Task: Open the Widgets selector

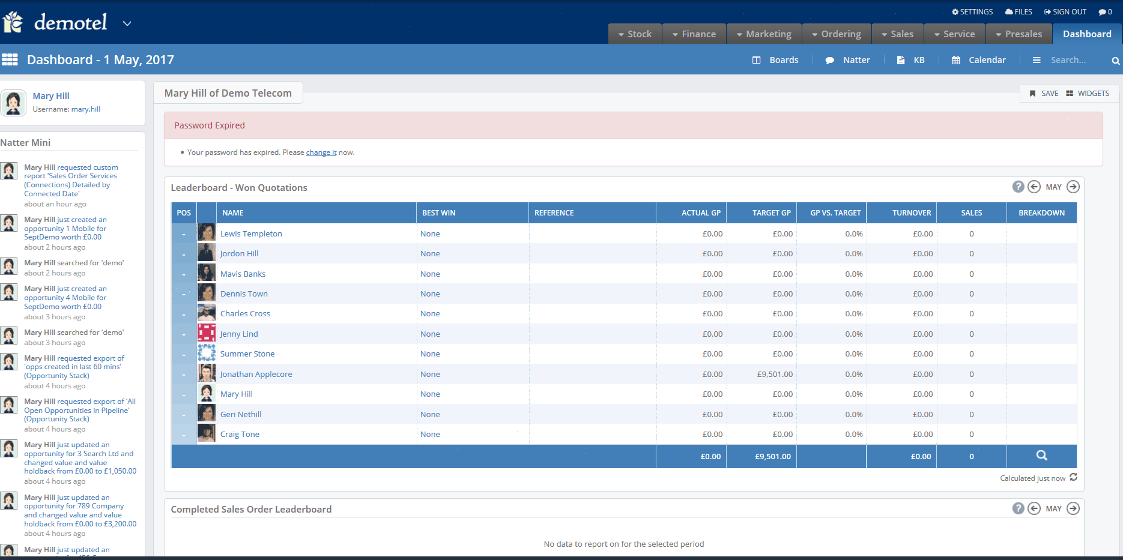Action: click(1088, 93)
